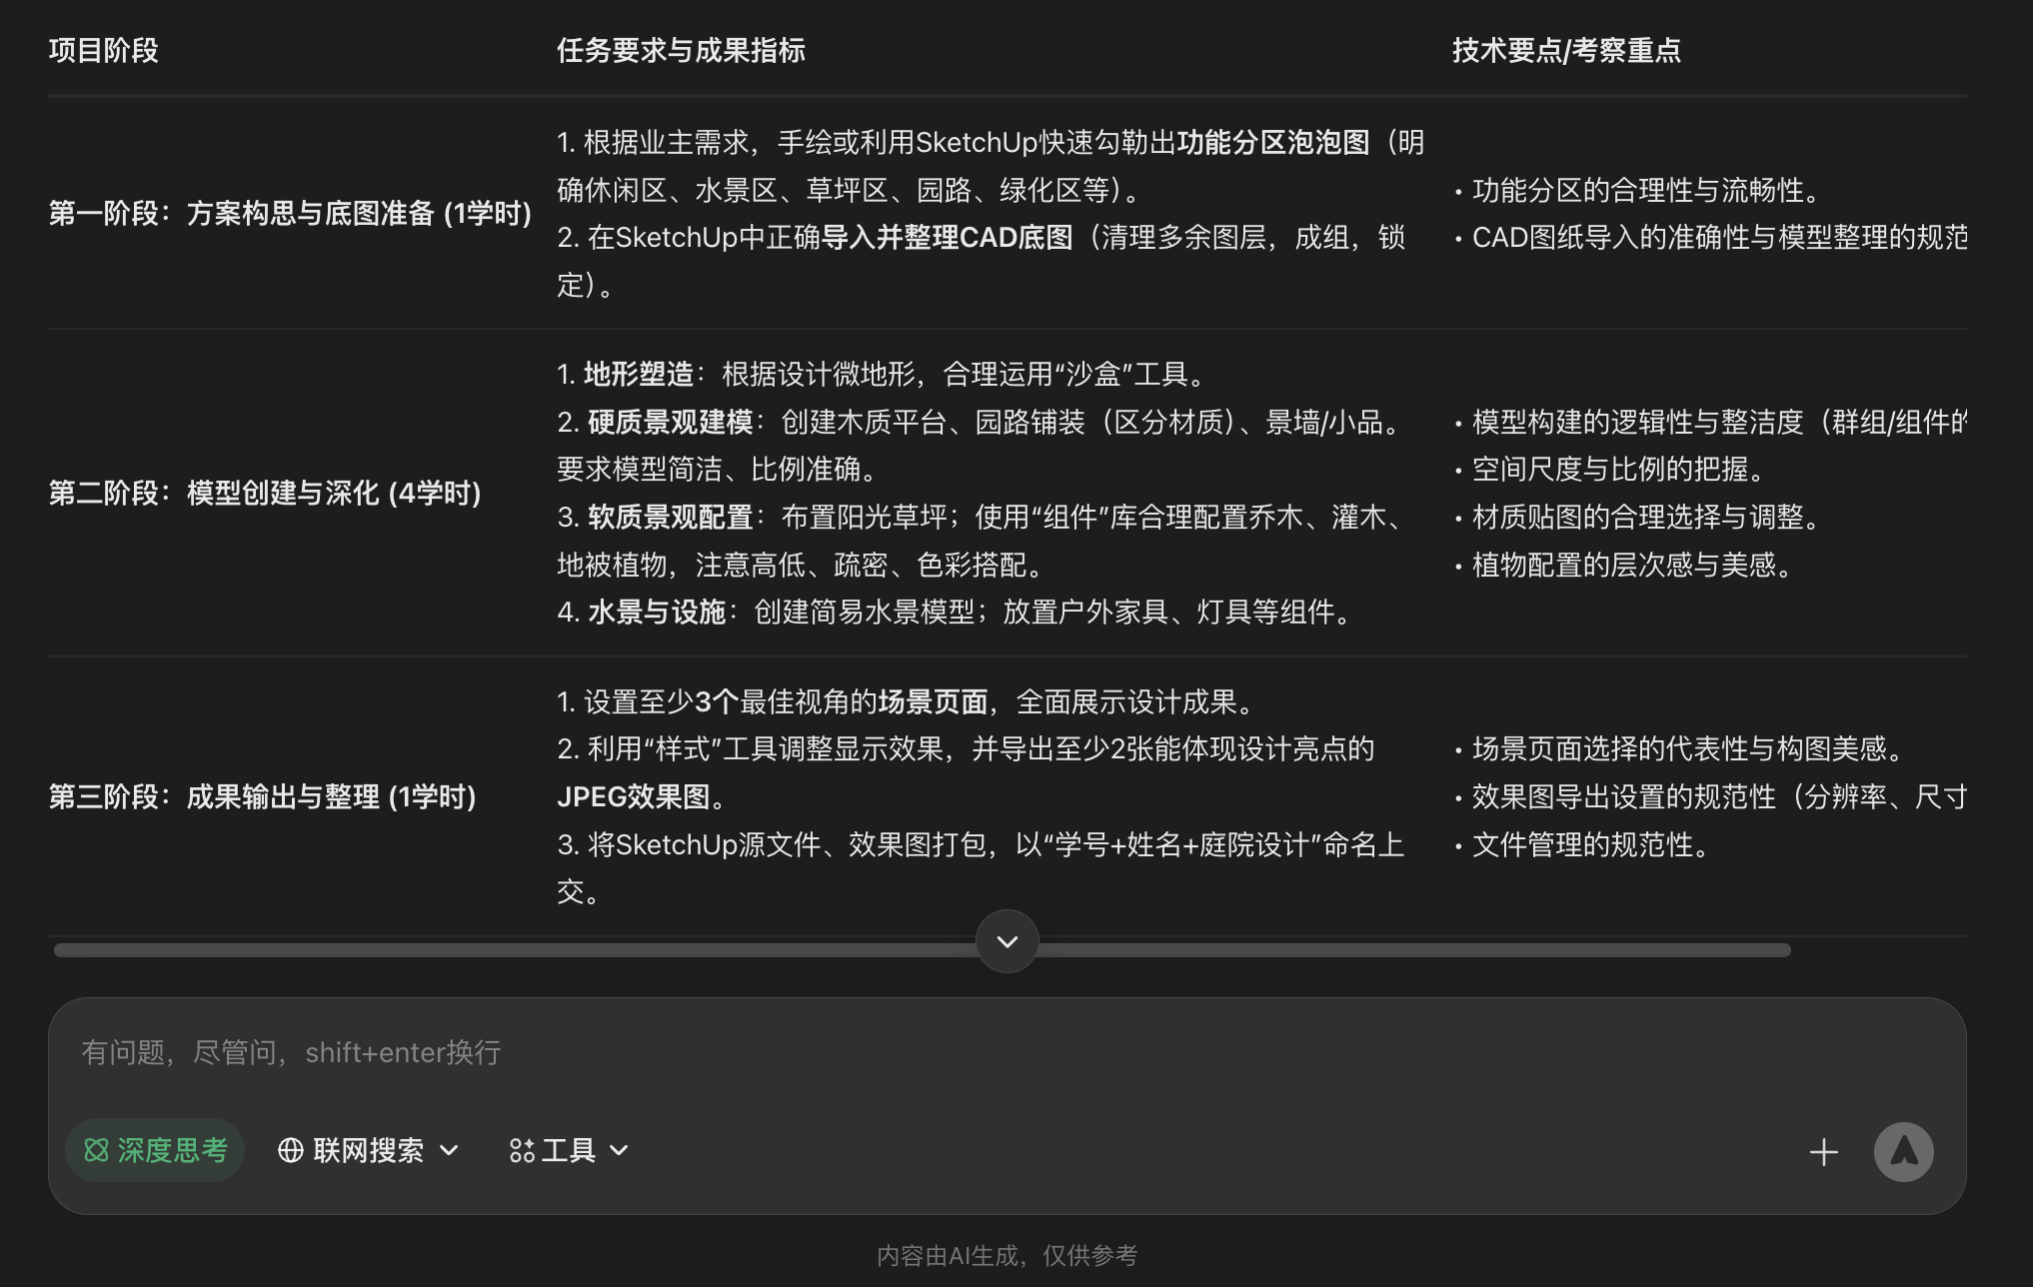
Task: Click the 深度思考 knot-shaped icon
Action: pos(95,1150)
